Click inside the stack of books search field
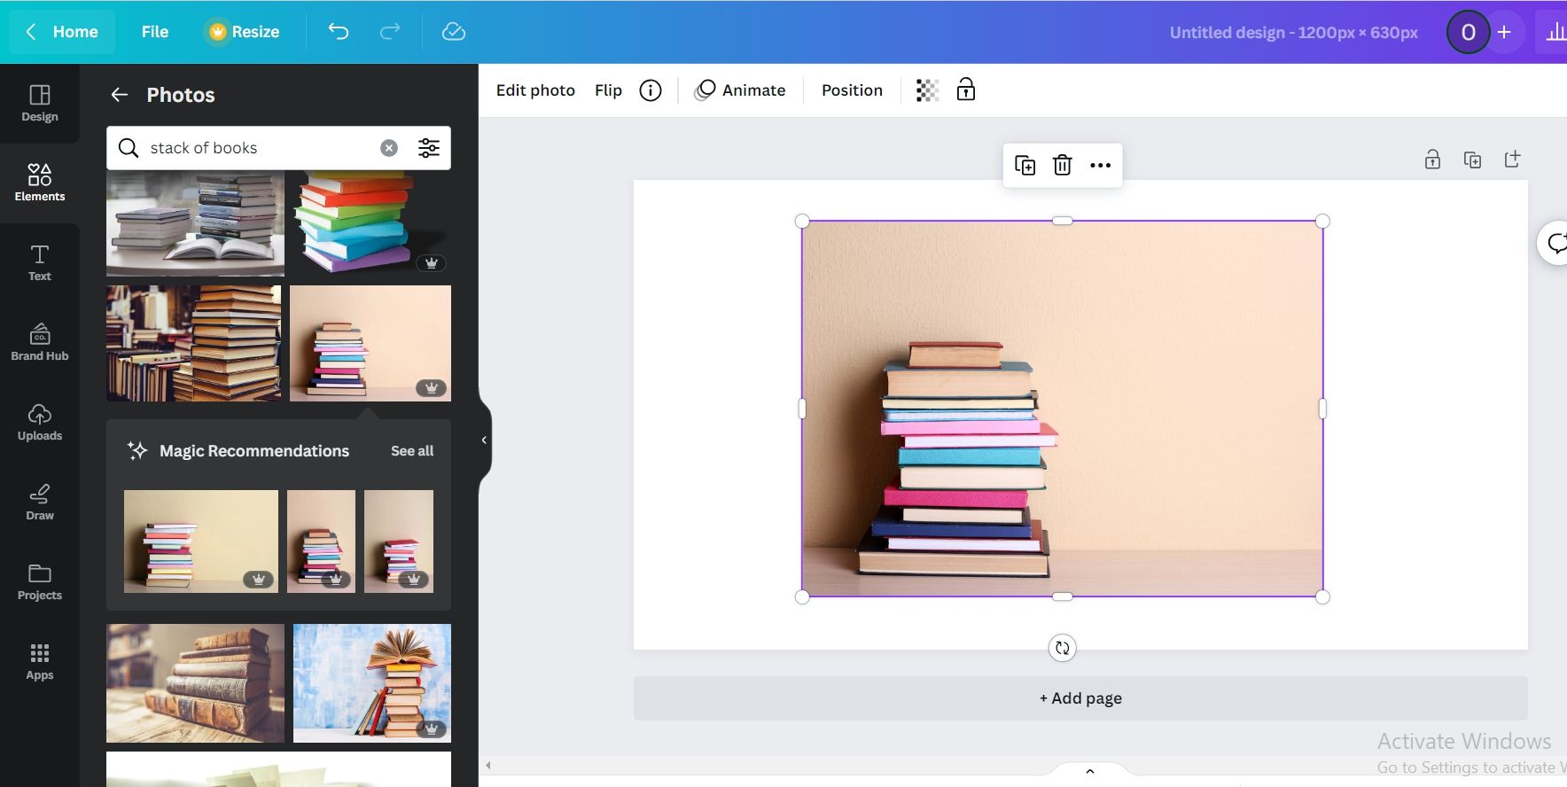The height and width of the screenshot is (787, 1567). click(x=257, y=148)
